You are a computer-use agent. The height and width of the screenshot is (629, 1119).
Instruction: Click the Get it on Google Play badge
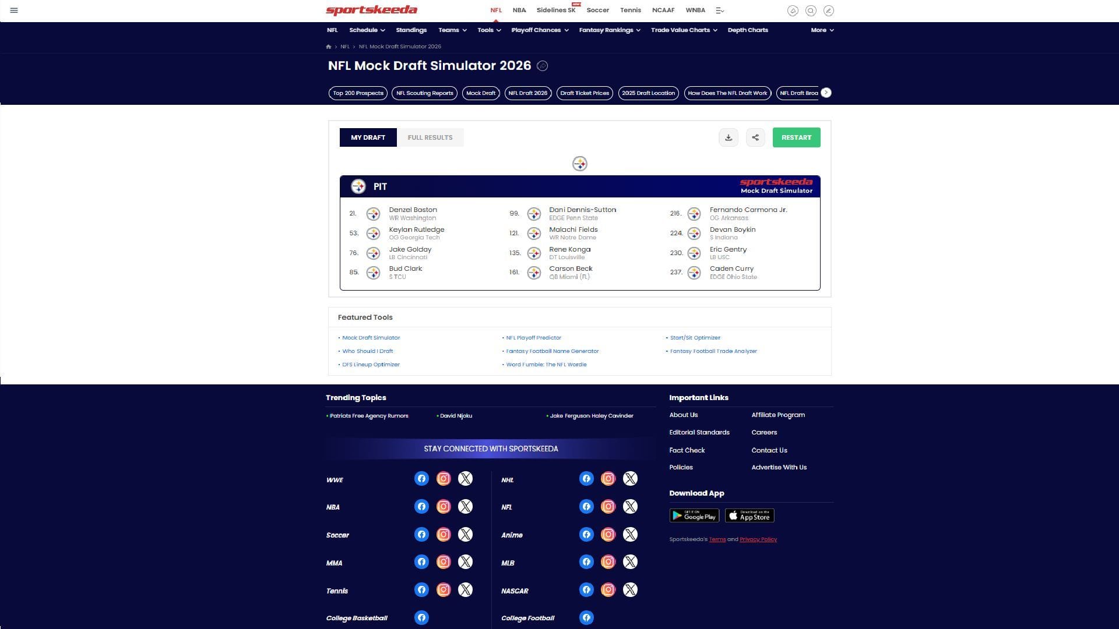pos(694,516)
